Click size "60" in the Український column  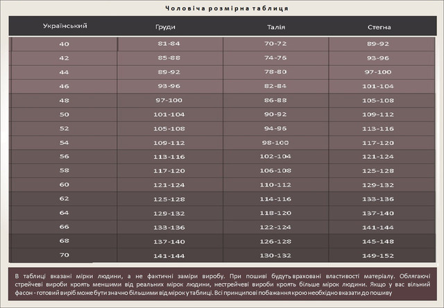pyautogui.click(x=65, y=185)
